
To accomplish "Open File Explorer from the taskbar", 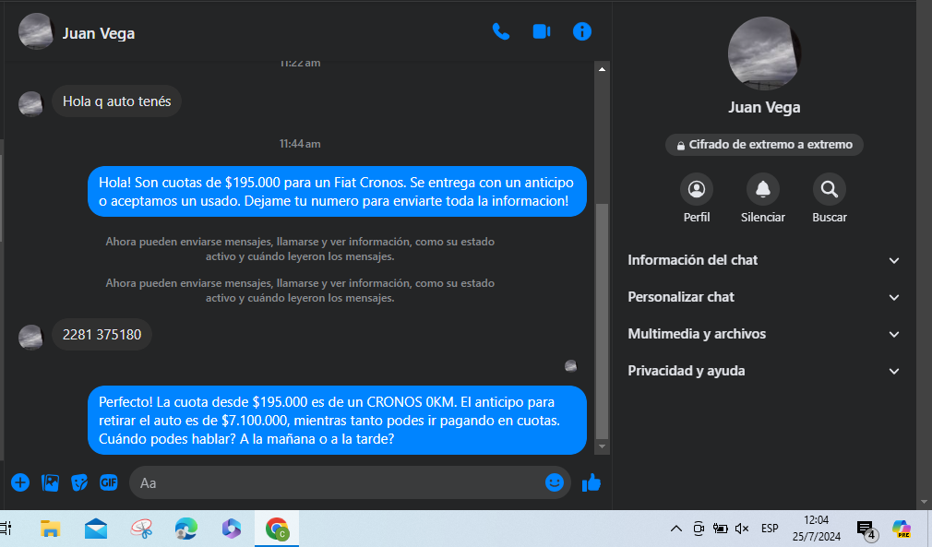I will (50, 529).
